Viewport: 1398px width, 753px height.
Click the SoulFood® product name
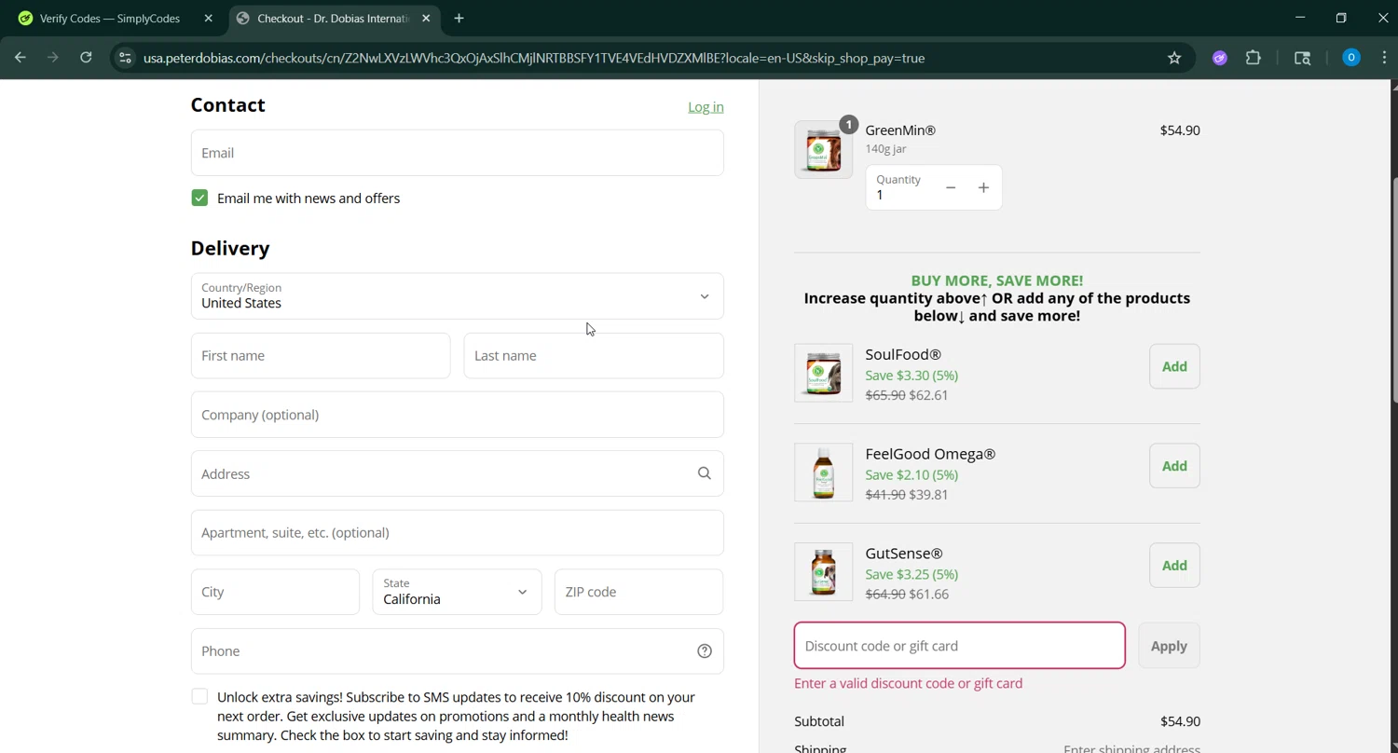tap(903, 355)
